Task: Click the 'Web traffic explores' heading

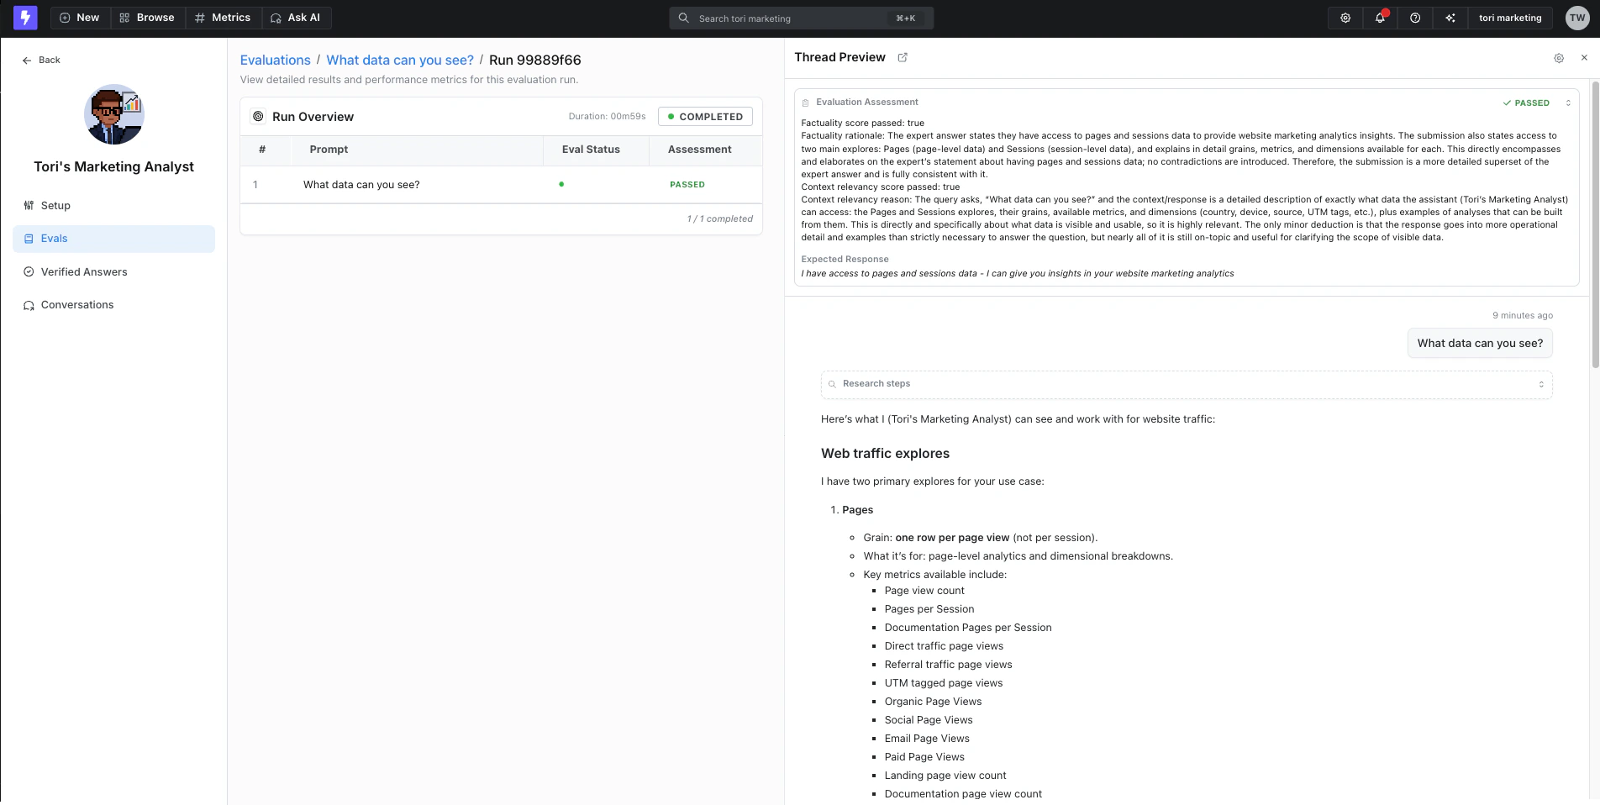Action: [x=885, y=454]
